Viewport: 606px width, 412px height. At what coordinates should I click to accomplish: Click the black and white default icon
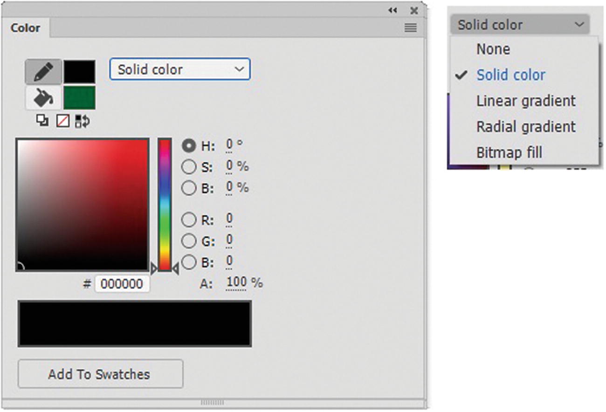[42, 121]
